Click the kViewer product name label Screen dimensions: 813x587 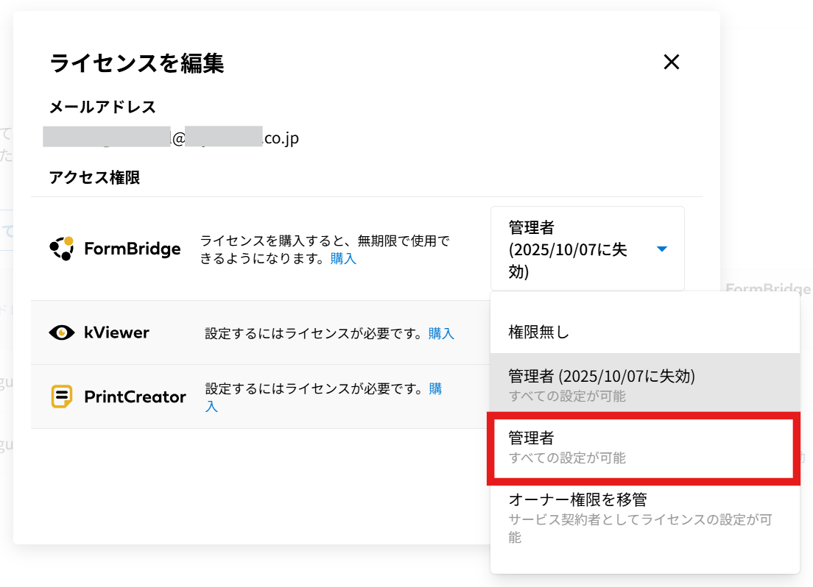(x=116, y=333)
